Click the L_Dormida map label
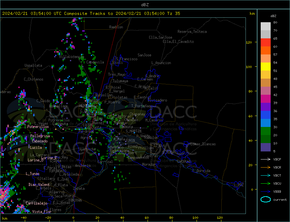Image resolution: width=290 pixels, height=222 pixels. point(202,171)
